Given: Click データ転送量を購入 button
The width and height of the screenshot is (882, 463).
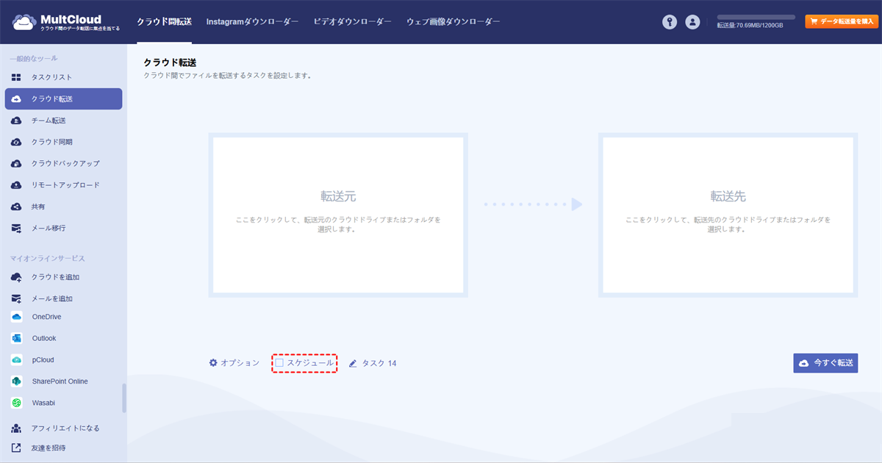Looking at the screenshot, I should pos(842,22).
